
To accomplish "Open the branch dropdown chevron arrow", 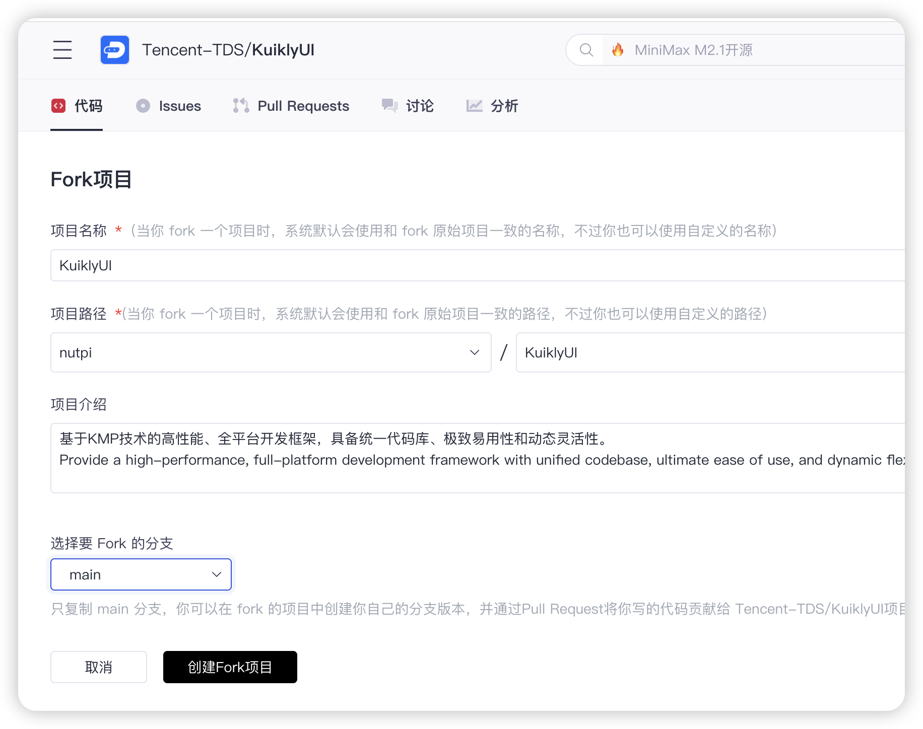I will coord(216,574).
